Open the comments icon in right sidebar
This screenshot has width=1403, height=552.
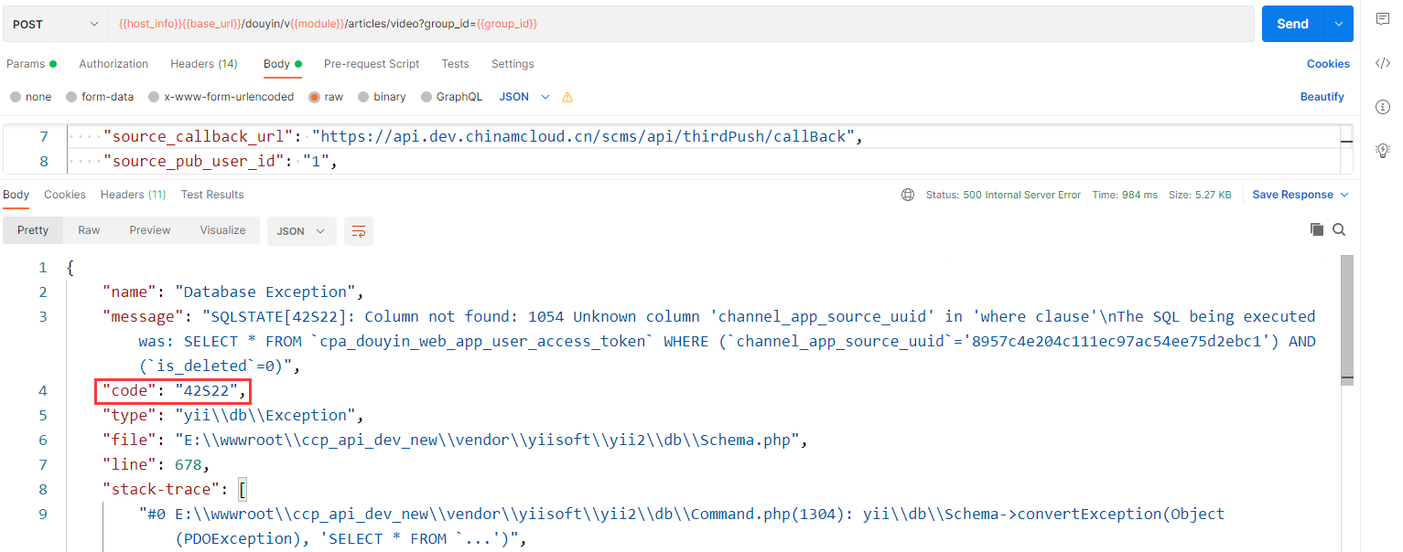[1382, 20]
